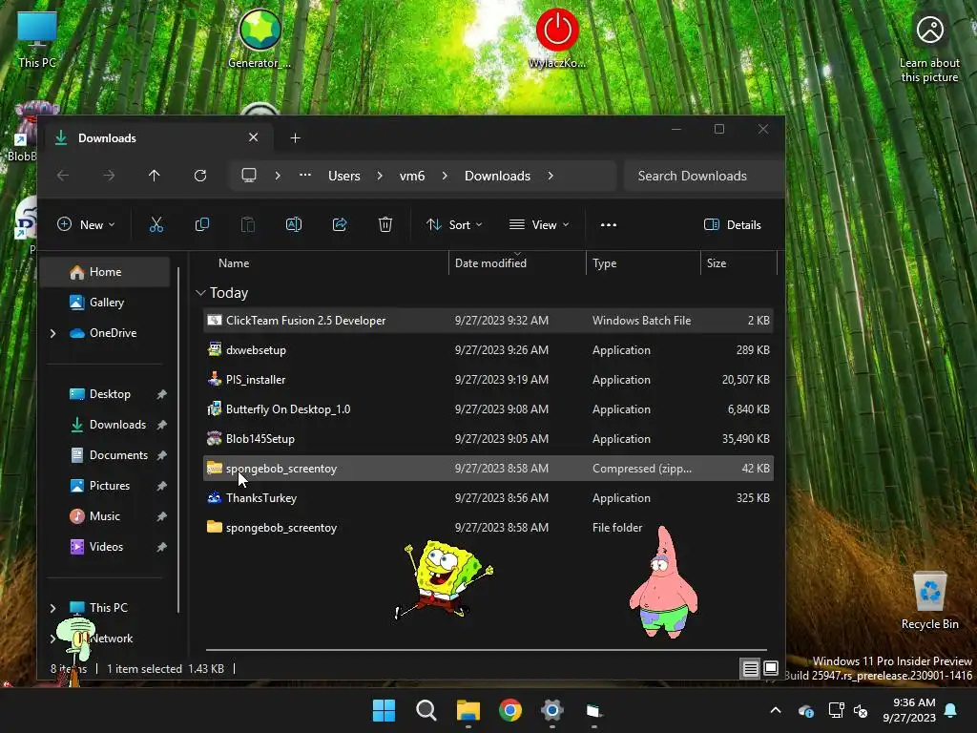The height and width of the screenshot is (733, 977).
Task: Open the Sort dropdown
Action: [x=454, y=225]
